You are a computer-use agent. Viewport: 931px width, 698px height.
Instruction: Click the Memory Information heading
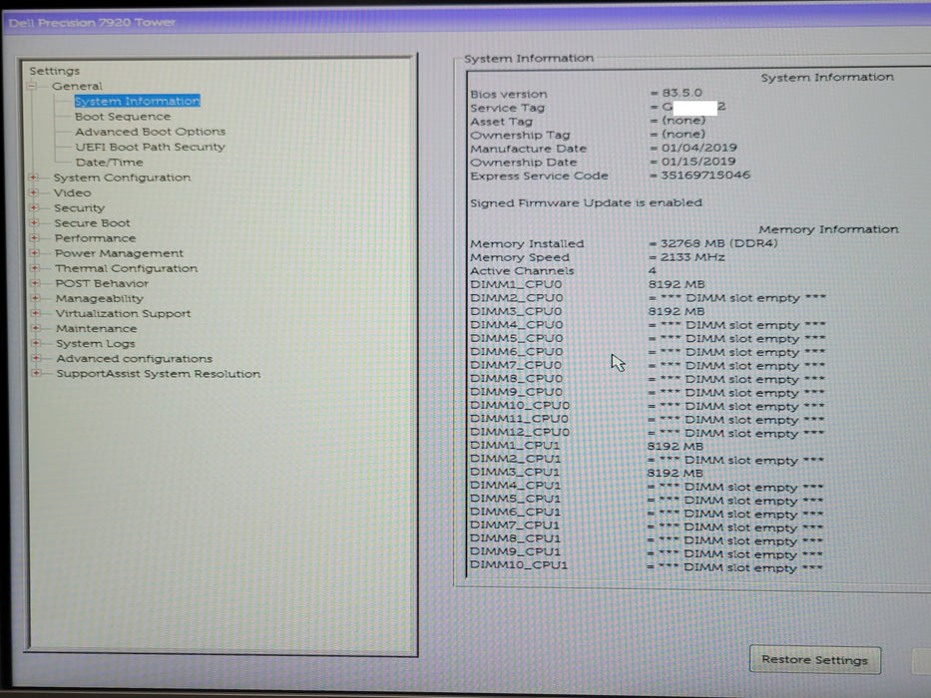tap(828, 229)
